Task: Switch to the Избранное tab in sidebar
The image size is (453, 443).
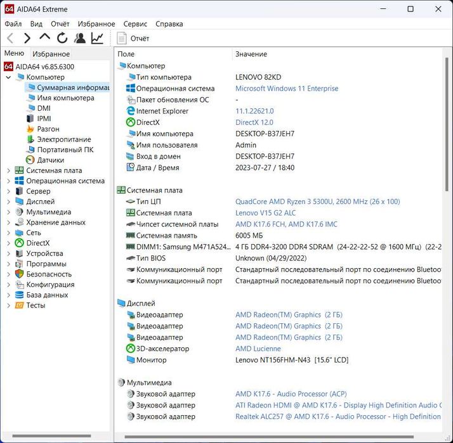Action: (x=51, y=54)
